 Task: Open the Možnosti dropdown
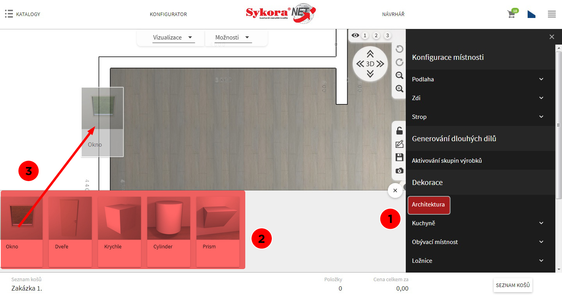(232, 38)
